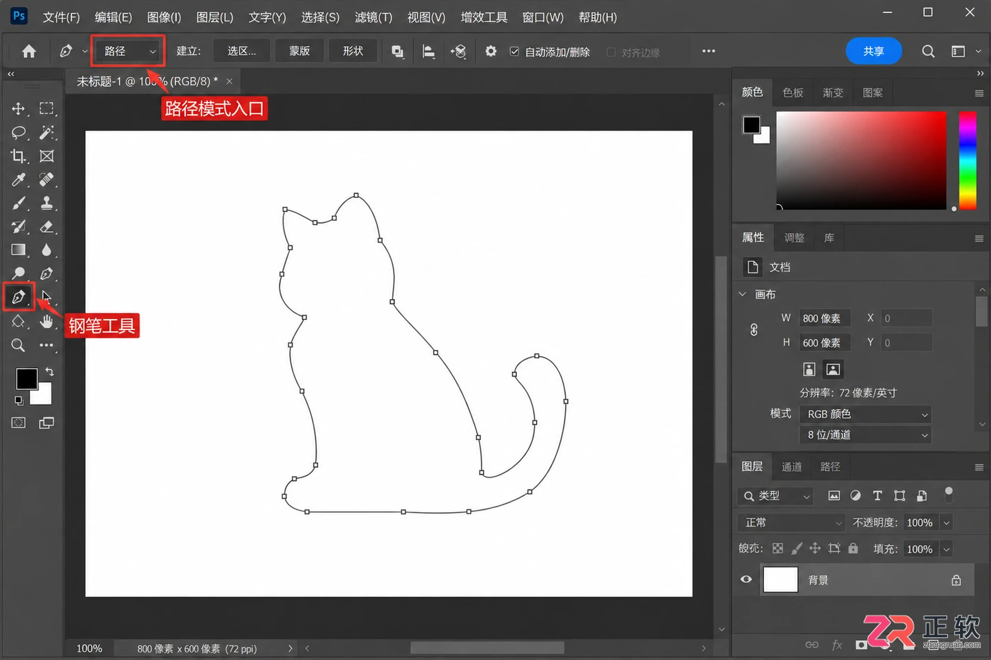
Task: Select the Shape tool
Action: (19, 321)
